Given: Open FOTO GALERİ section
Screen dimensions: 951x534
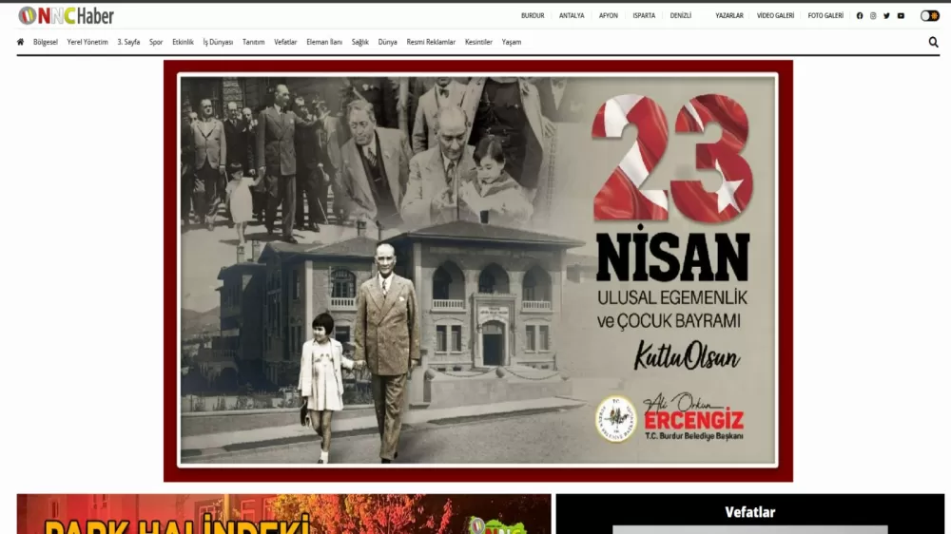Looking at the screenshot, I should tap(825, 16).
